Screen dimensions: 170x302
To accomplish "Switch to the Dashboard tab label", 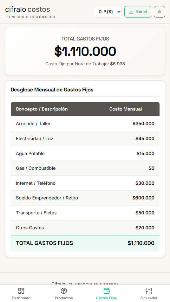I will [21, 298].
